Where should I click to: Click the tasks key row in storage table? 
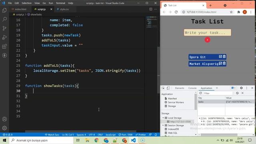tap(226, 102)
